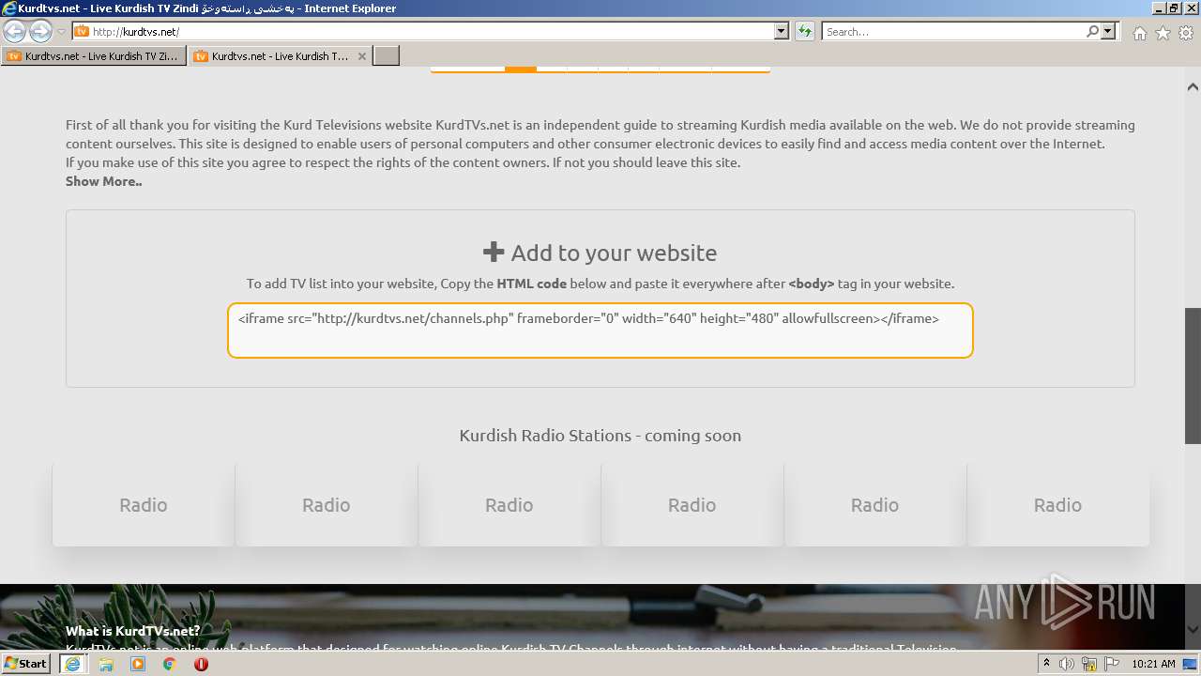Open the media player taskbar icon
The width and height of the screenshot is (1201, 676).
(x=138, y=663)
